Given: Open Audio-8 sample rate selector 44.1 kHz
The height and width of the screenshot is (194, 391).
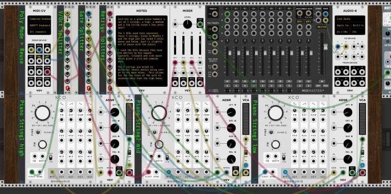Looking at the screenshot, I should tap(342, 32).
